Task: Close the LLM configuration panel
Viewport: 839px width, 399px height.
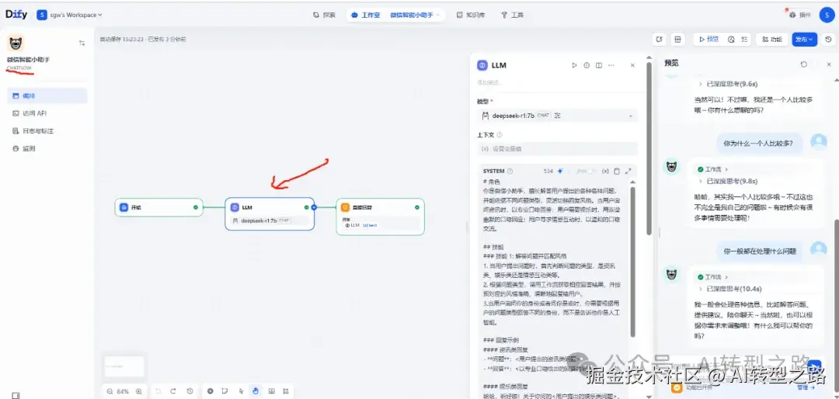Action: [632, 65]
